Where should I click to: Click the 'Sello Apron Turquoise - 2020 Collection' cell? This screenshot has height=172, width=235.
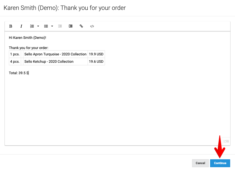click(x=55, y=54)
